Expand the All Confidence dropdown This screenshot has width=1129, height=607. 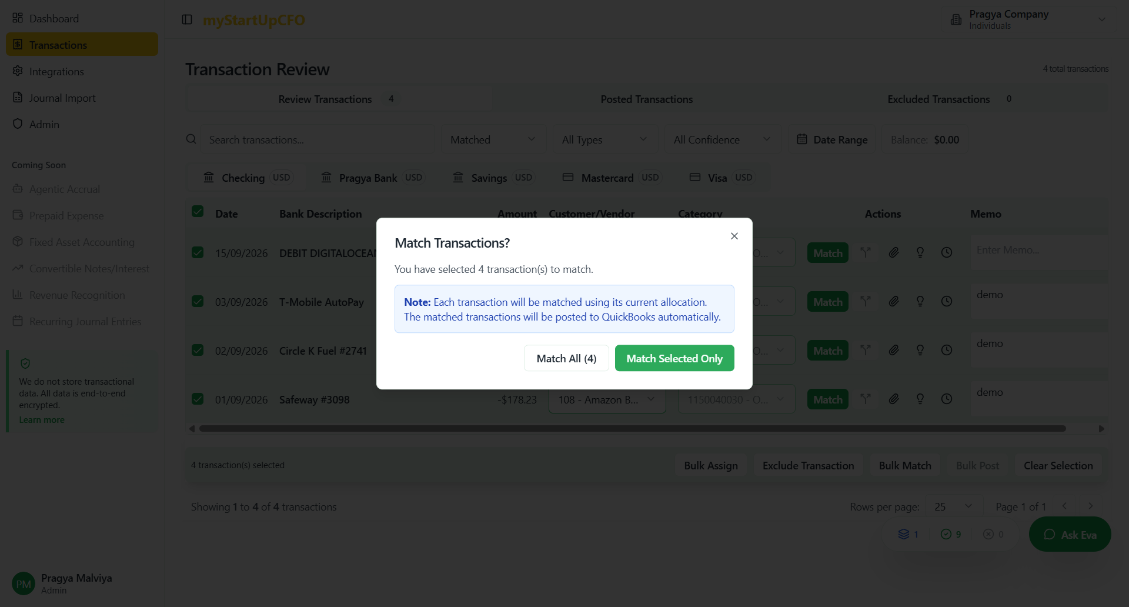tap(722, 139)
